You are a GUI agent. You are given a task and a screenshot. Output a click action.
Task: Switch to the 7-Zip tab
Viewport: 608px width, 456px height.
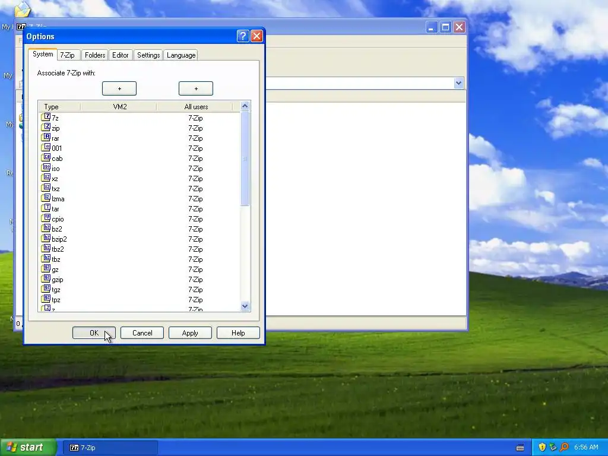[68, 55]
